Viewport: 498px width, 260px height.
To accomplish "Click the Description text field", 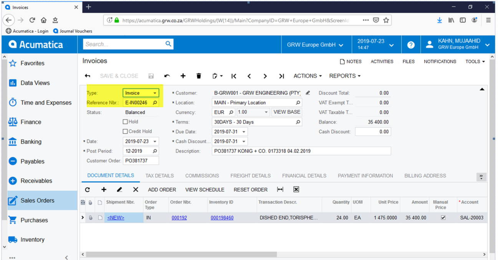I will (x=301, y=151).
